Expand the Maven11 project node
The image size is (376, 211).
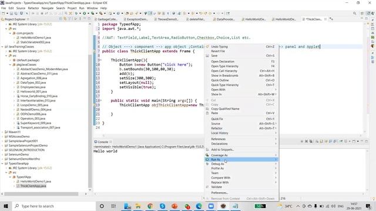pos(2,132)
